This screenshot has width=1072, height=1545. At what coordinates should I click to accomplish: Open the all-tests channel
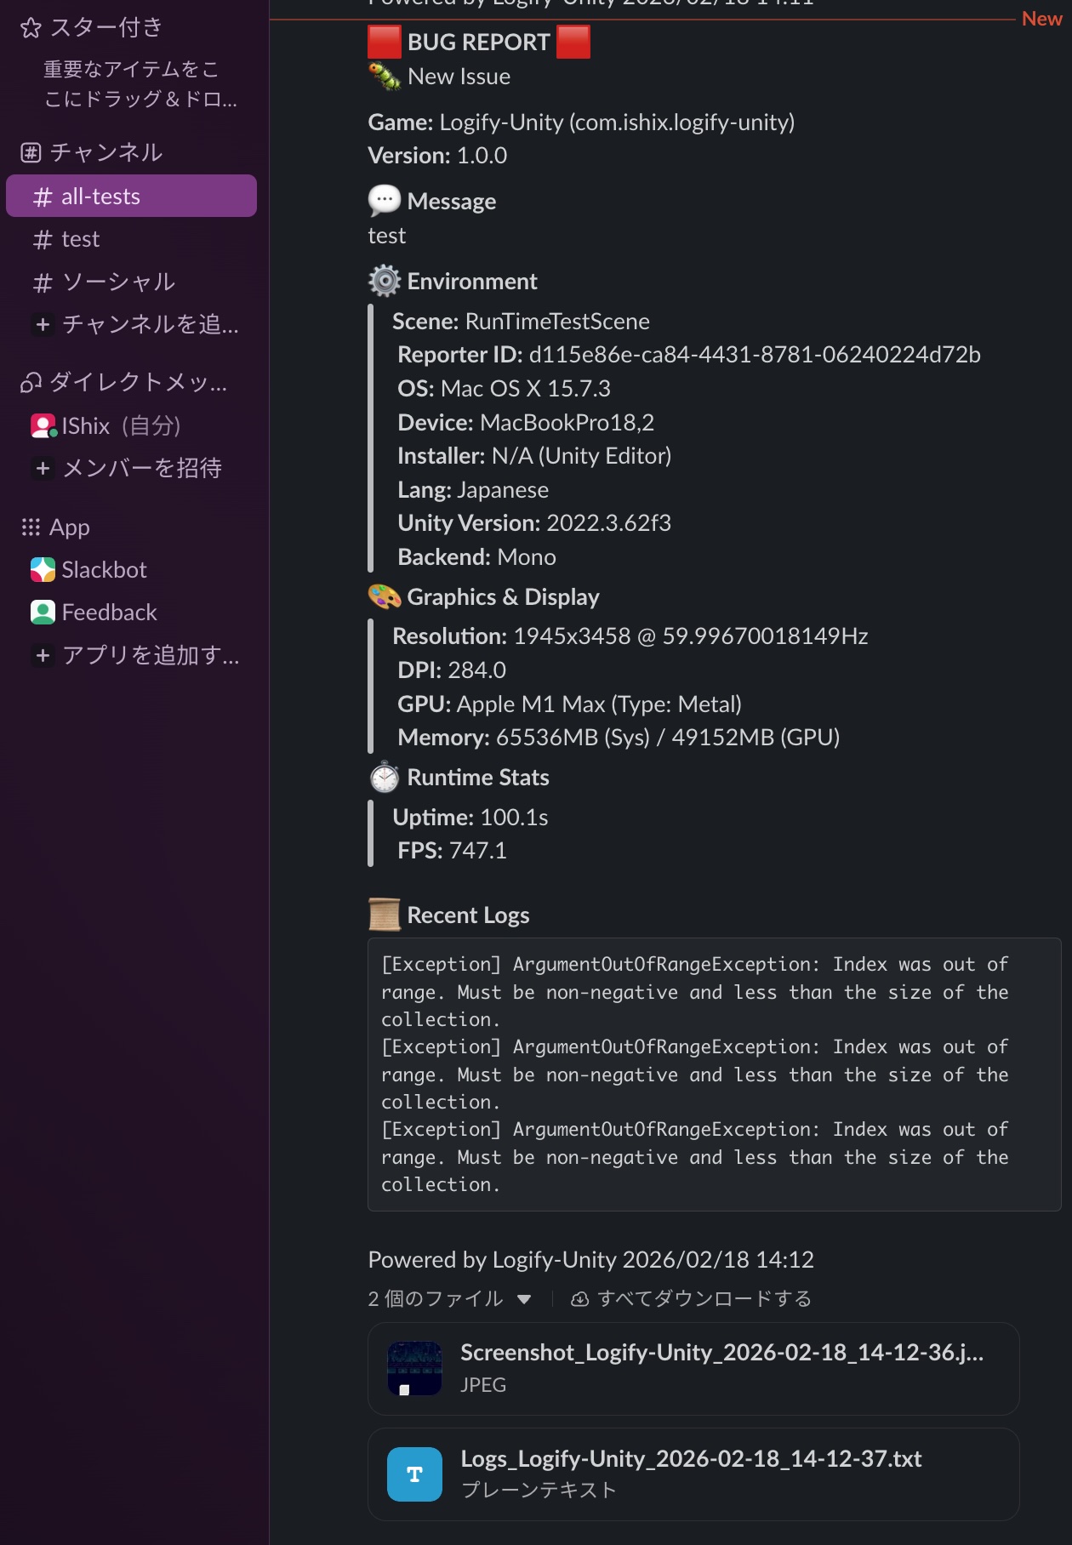point(100,197)
